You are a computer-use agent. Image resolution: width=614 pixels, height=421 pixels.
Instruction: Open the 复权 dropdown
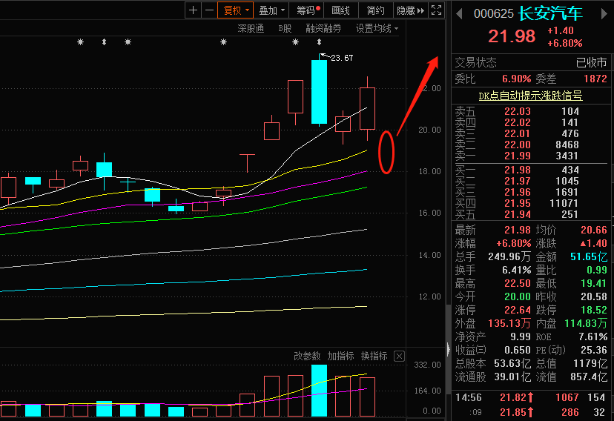[236, 10]
